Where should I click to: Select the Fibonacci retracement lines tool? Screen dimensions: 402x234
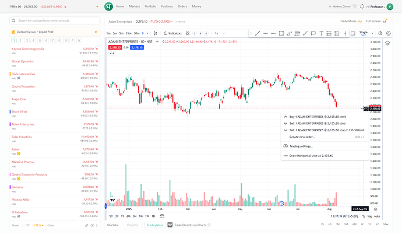(x=297, y=33)
